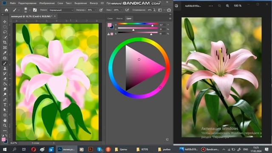Open the Изображение menu
This screenshot has height=153, width=272.
click(x=47, y=3)
